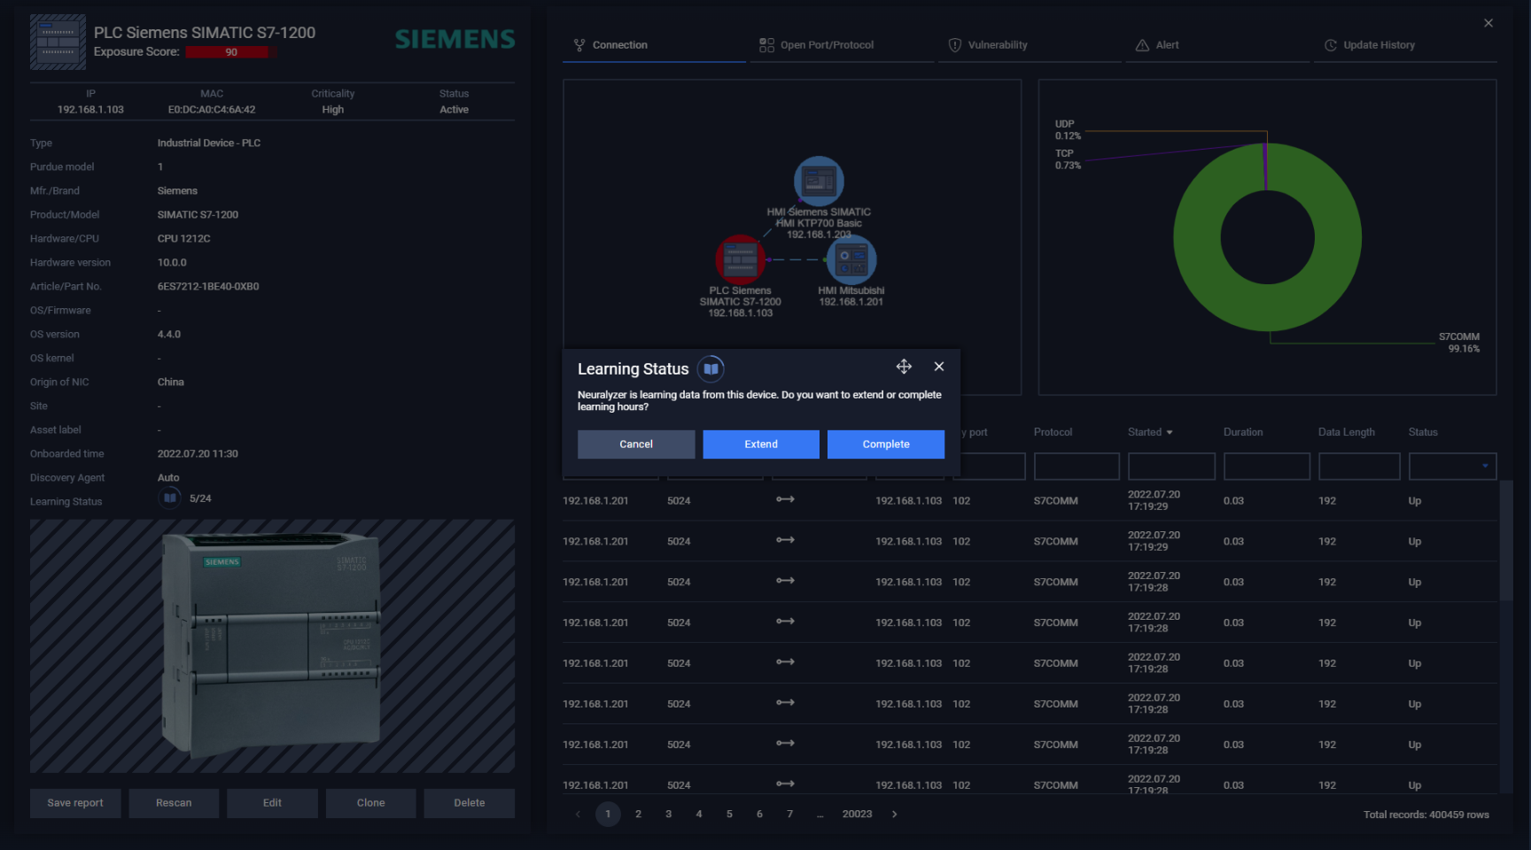Click CPU 1212C hardware value
Screen dimensions: 1531x850
183,239
